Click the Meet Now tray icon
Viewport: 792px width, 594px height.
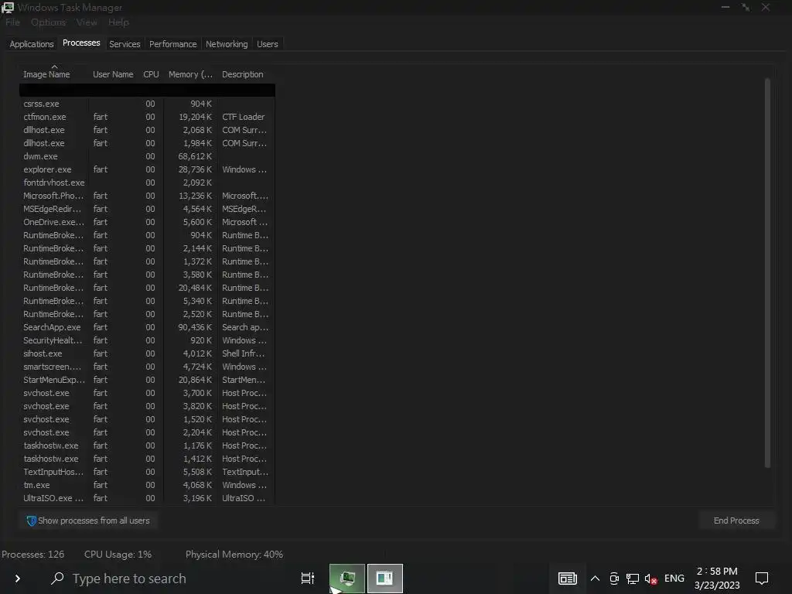[x=614, y=579]
